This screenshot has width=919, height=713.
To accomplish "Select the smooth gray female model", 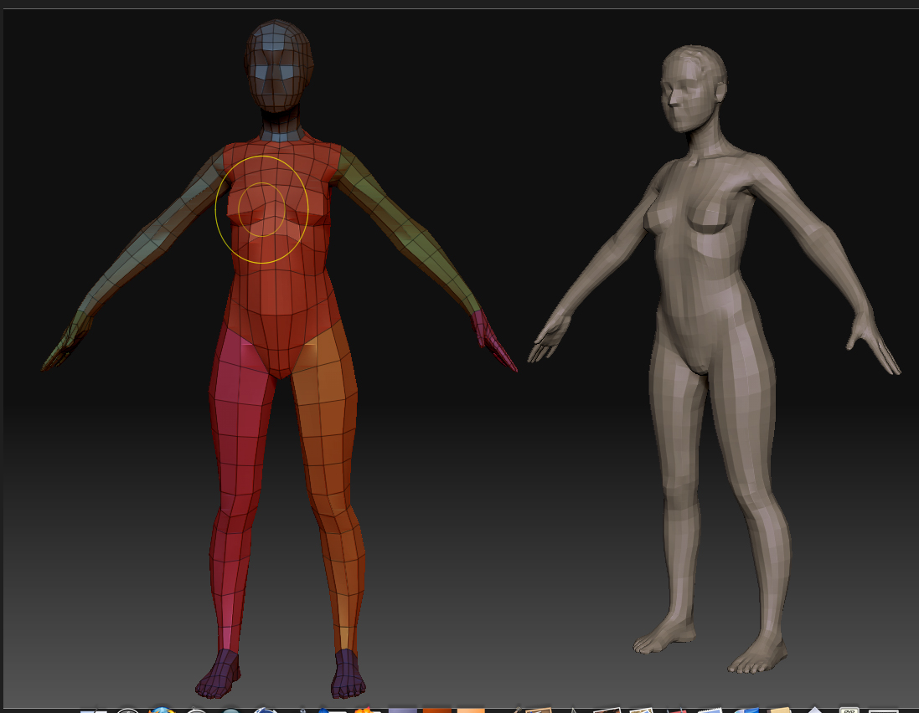I will click(x=712, y=357).
